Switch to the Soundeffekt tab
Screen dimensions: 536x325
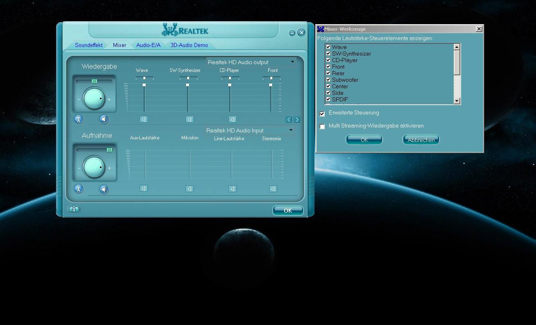tap(88, 45)
